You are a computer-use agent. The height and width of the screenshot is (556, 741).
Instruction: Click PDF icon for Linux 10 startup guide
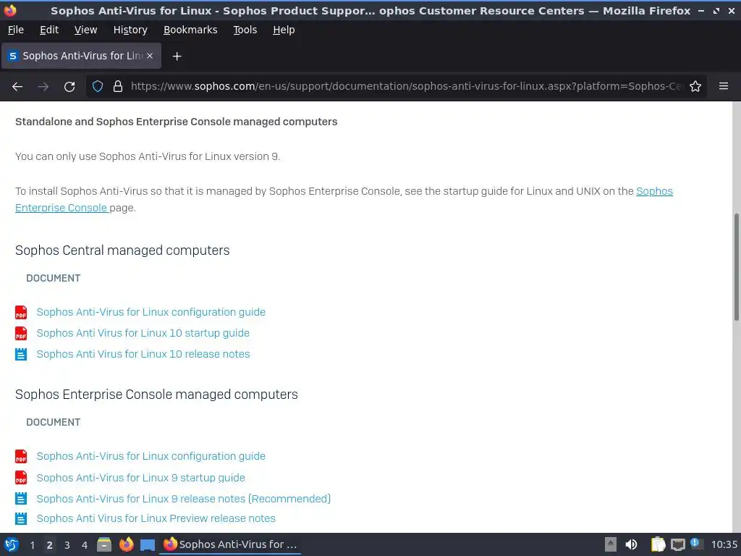21,333
